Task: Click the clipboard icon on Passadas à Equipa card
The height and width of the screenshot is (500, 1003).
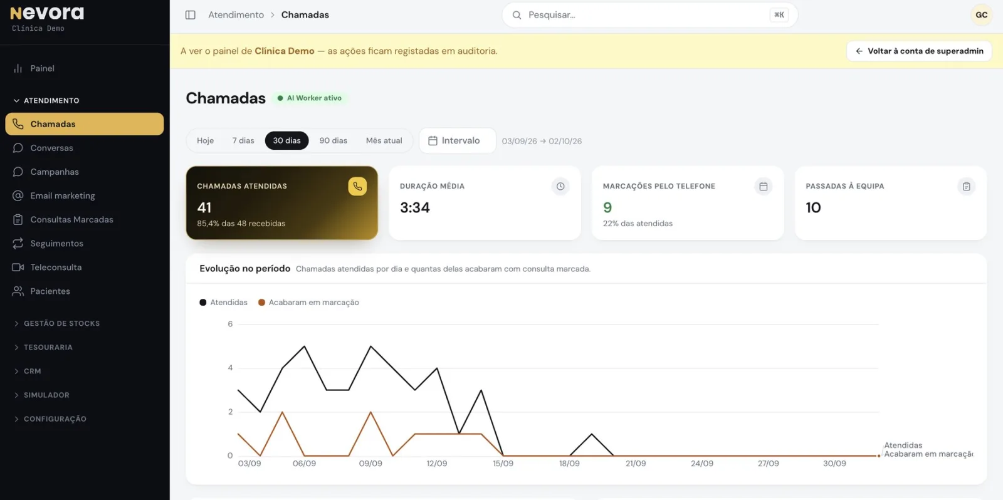Action: point(967,186)
